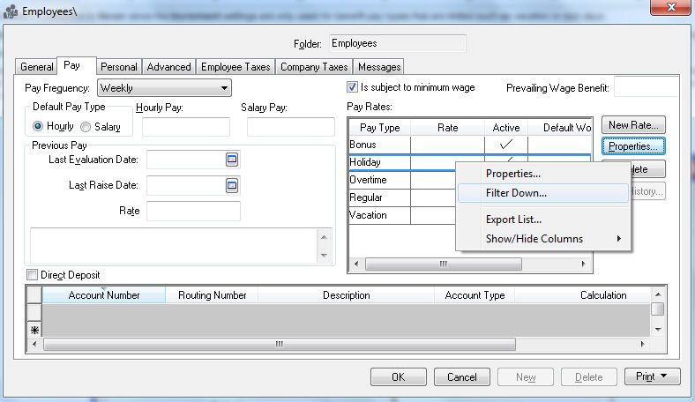
Task: Uncheck Is subject to minimum wage
Action: pyautogui.click(x=353, y=88)
